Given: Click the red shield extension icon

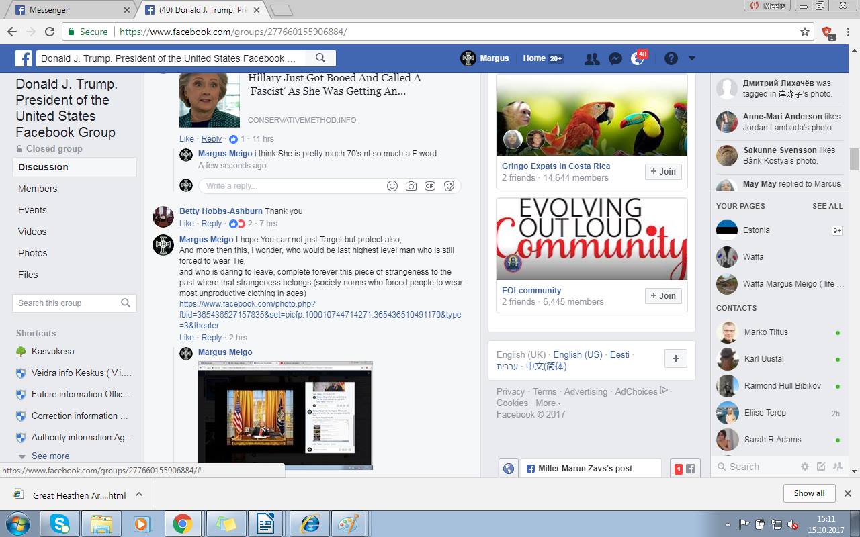Looking at the screenshot, I should 827,32.
